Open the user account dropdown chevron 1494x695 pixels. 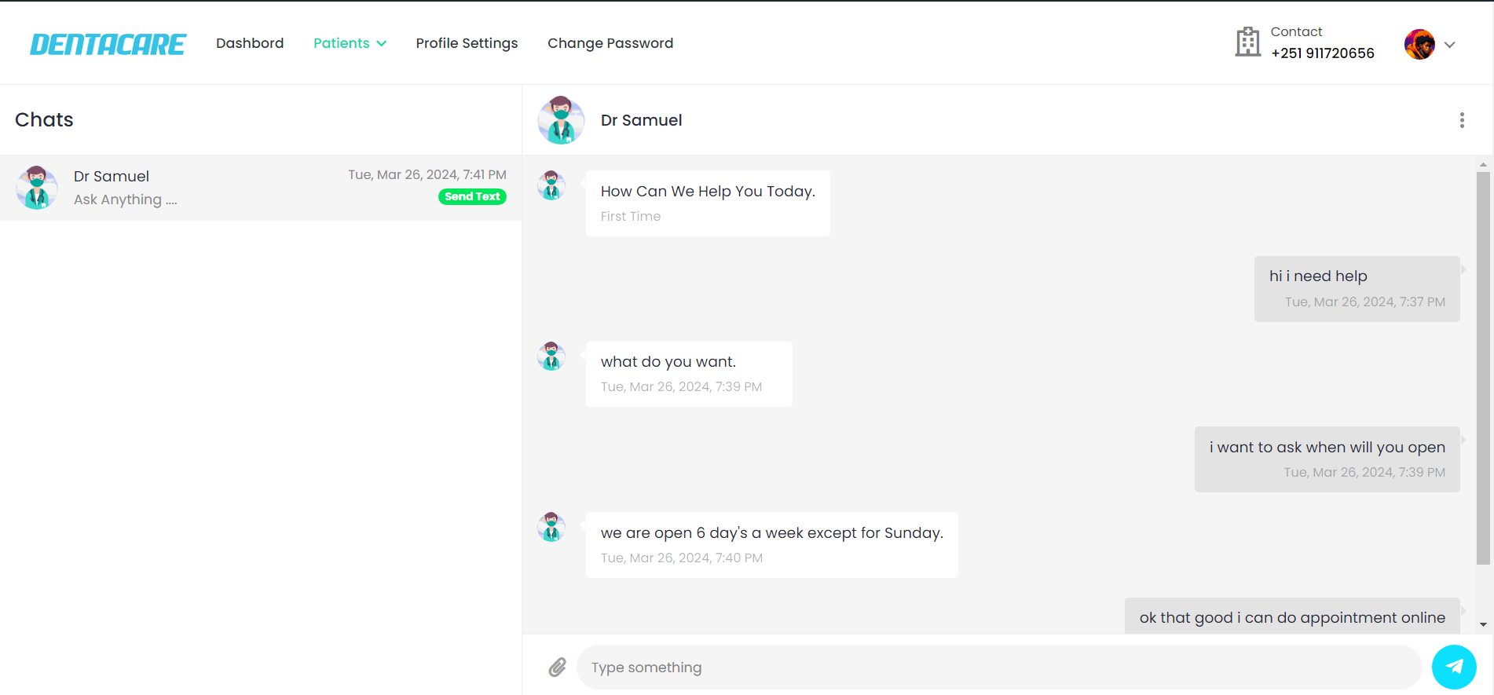[x=1450, y=45]
